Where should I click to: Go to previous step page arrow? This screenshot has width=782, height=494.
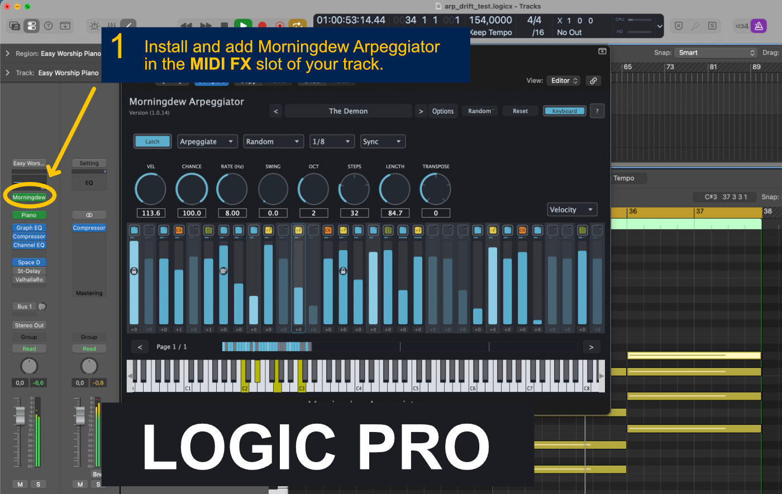tap(140, 347)
